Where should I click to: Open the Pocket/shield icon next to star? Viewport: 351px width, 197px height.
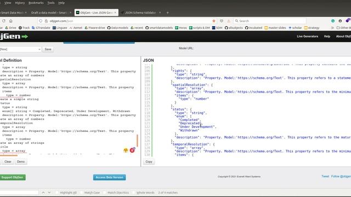[222, 21]
